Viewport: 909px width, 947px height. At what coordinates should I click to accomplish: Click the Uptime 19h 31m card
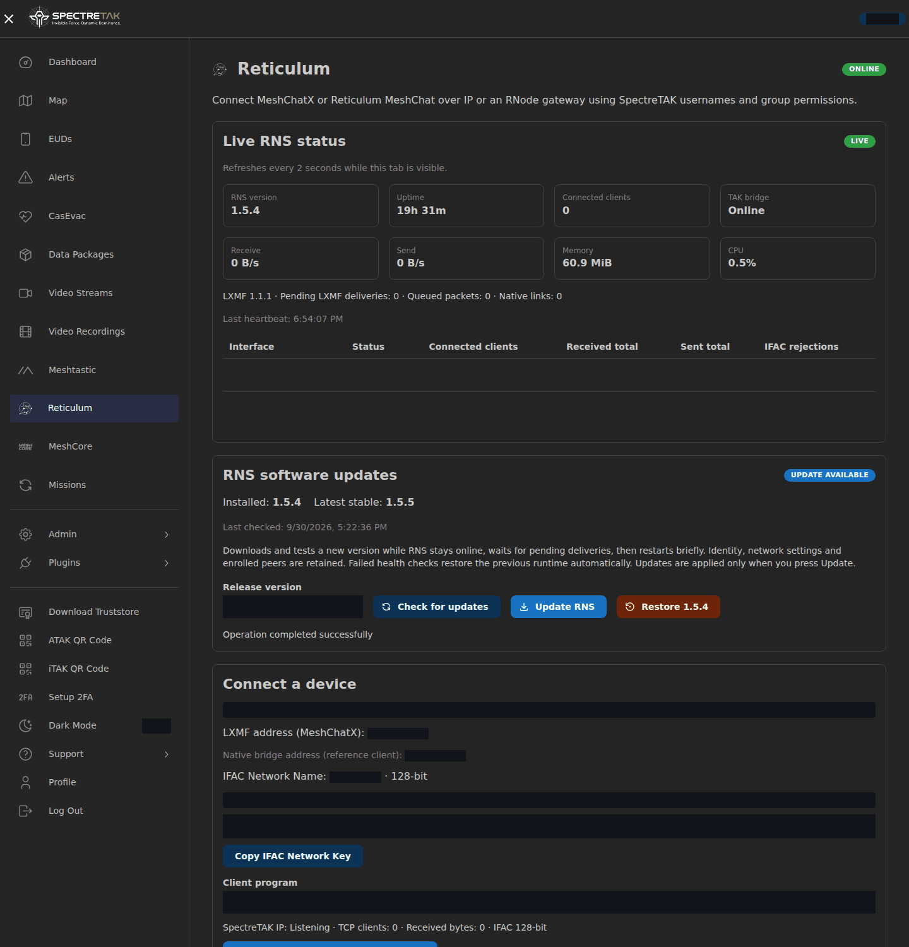[x=466, y=206]
